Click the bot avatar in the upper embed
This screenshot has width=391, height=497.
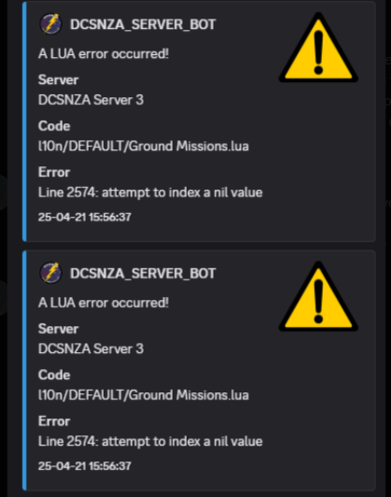[50, 23]
